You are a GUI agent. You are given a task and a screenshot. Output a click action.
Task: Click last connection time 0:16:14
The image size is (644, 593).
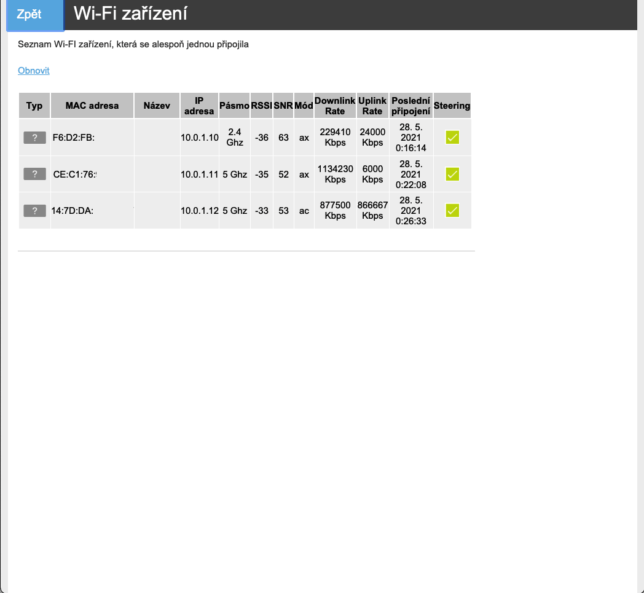(410, 148)
